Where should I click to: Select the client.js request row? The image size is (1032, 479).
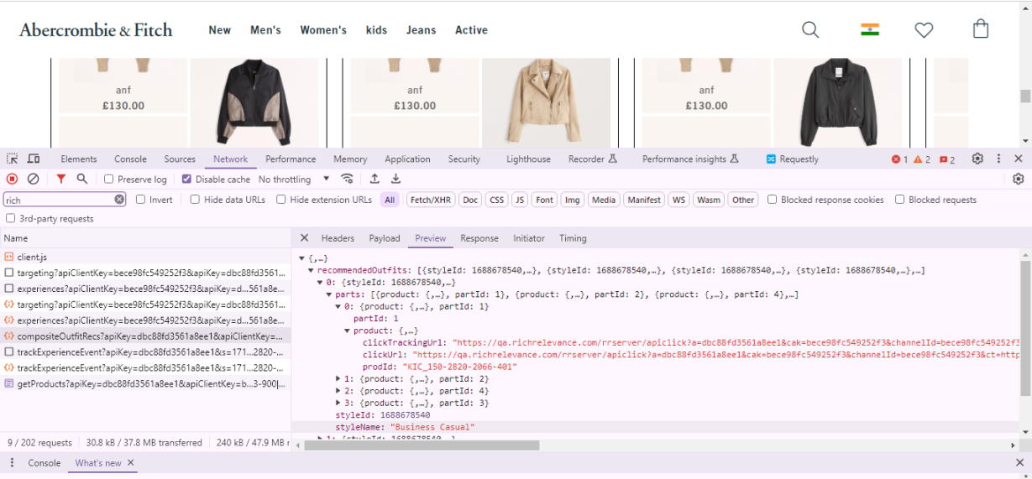click(x=145, y=257)
